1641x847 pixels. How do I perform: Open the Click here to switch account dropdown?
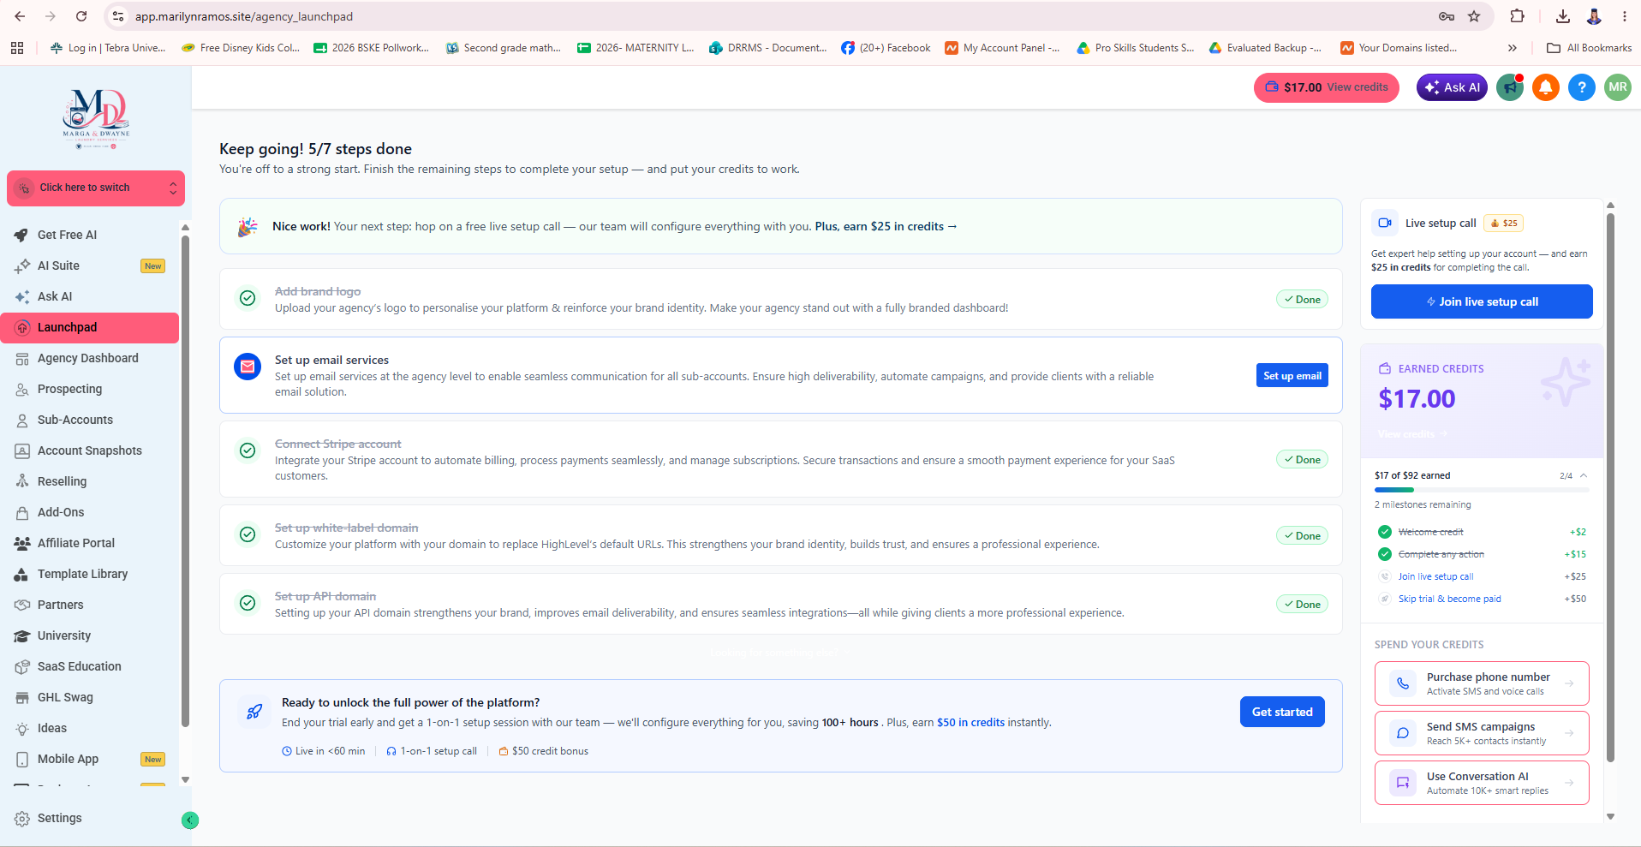(x=96, y=188)
